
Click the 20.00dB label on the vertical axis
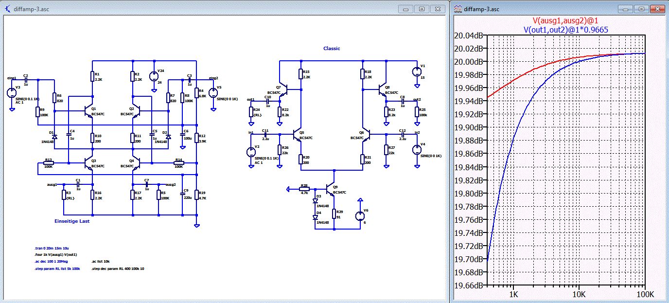469,62
